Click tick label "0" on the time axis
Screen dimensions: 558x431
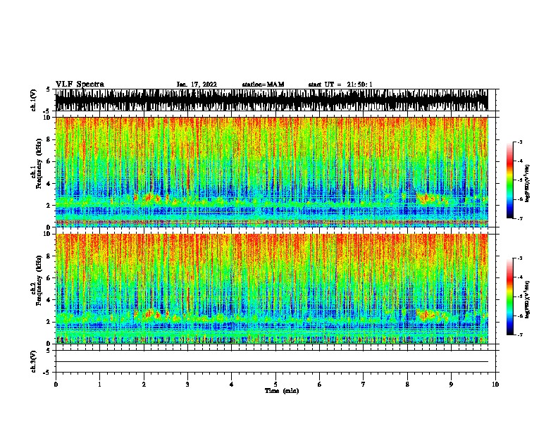click(56, 385)
